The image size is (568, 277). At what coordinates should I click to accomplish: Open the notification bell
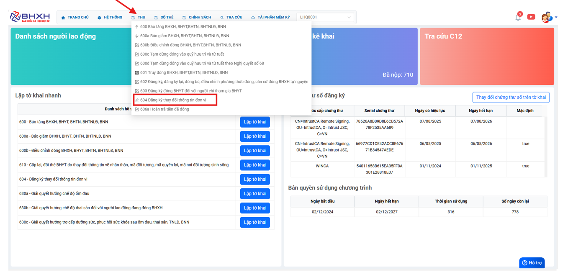518,17
